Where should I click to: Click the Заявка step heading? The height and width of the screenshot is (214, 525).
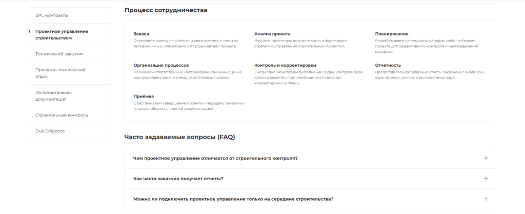pos(141,34)
